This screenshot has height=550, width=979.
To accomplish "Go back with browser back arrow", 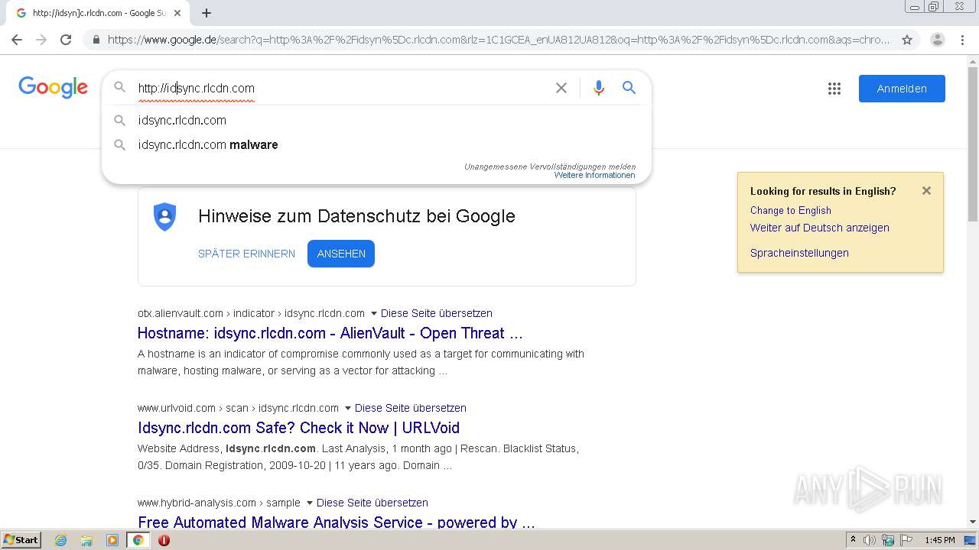I will click(17, 40).
